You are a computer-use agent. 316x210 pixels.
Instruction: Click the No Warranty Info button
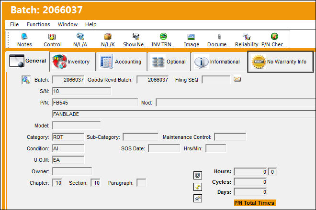point(280,62)
